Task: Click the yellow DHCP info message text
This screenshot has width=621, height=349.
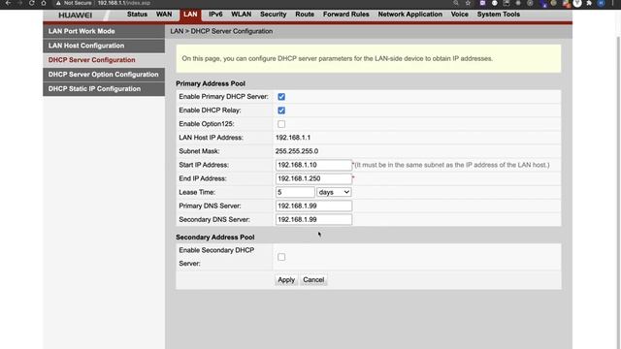Action: pyautogui.click(x=338, y=58)
